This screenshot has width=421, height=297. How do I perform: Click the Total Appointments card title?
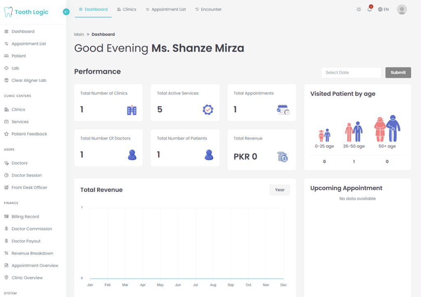[253, 93]
